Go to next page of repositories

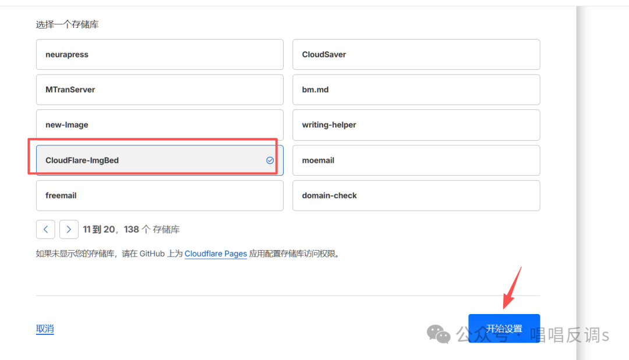click(69, 229)
